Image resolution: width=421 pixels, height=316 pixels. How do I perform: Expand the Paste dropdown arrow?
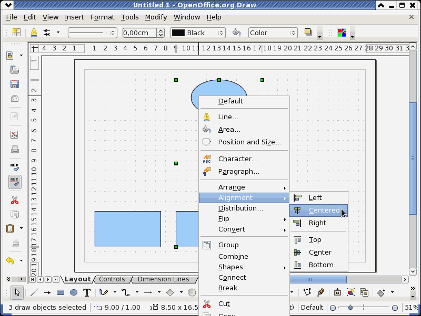tap(21, 228)
